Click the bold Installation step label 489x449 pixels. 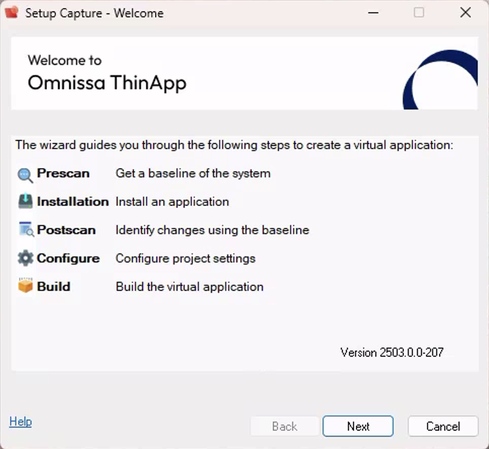73,202
